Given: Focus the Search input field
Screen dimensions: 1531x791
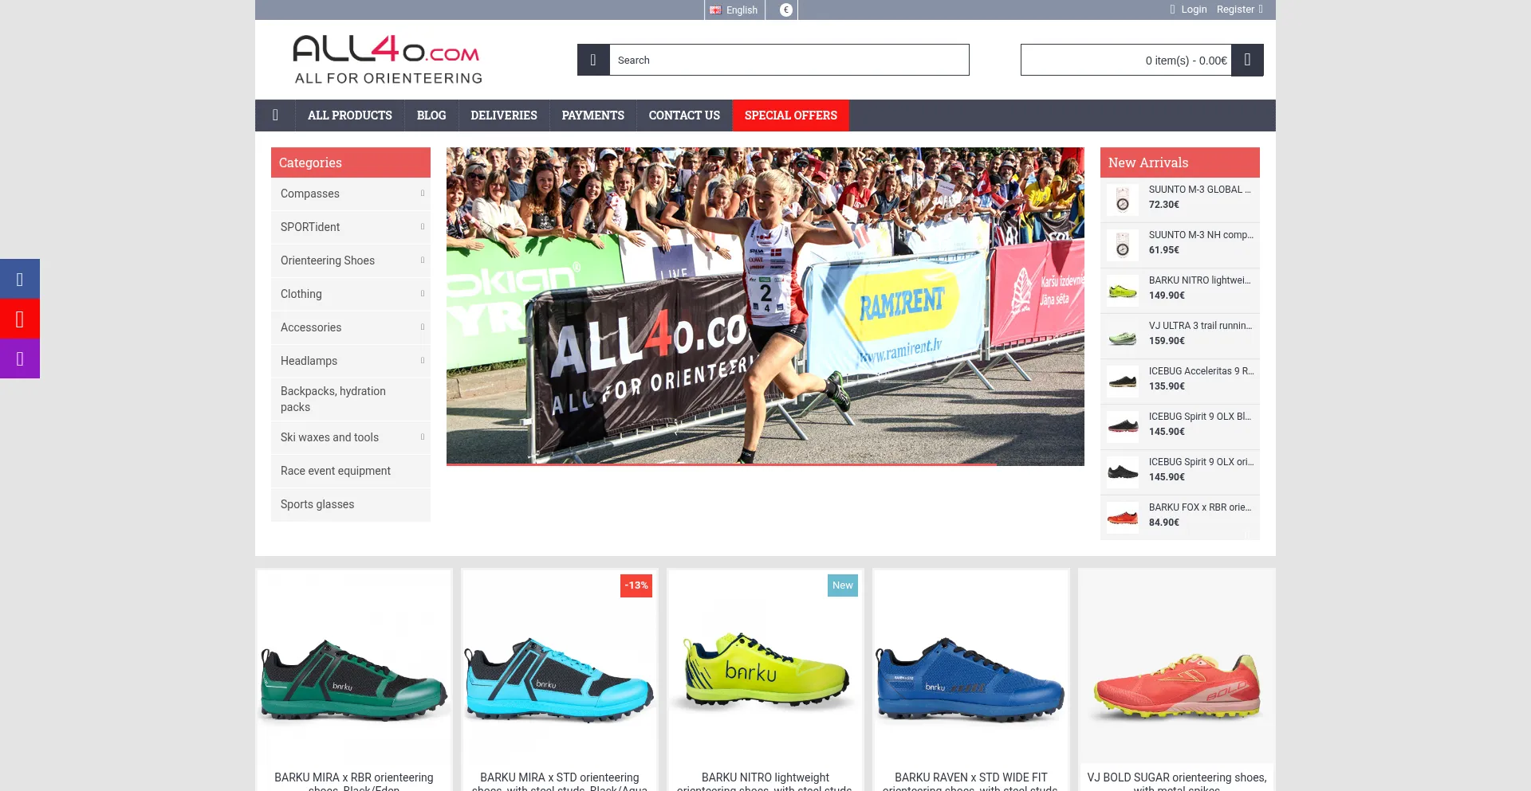Looking at the screenshot, I should 789,60.
